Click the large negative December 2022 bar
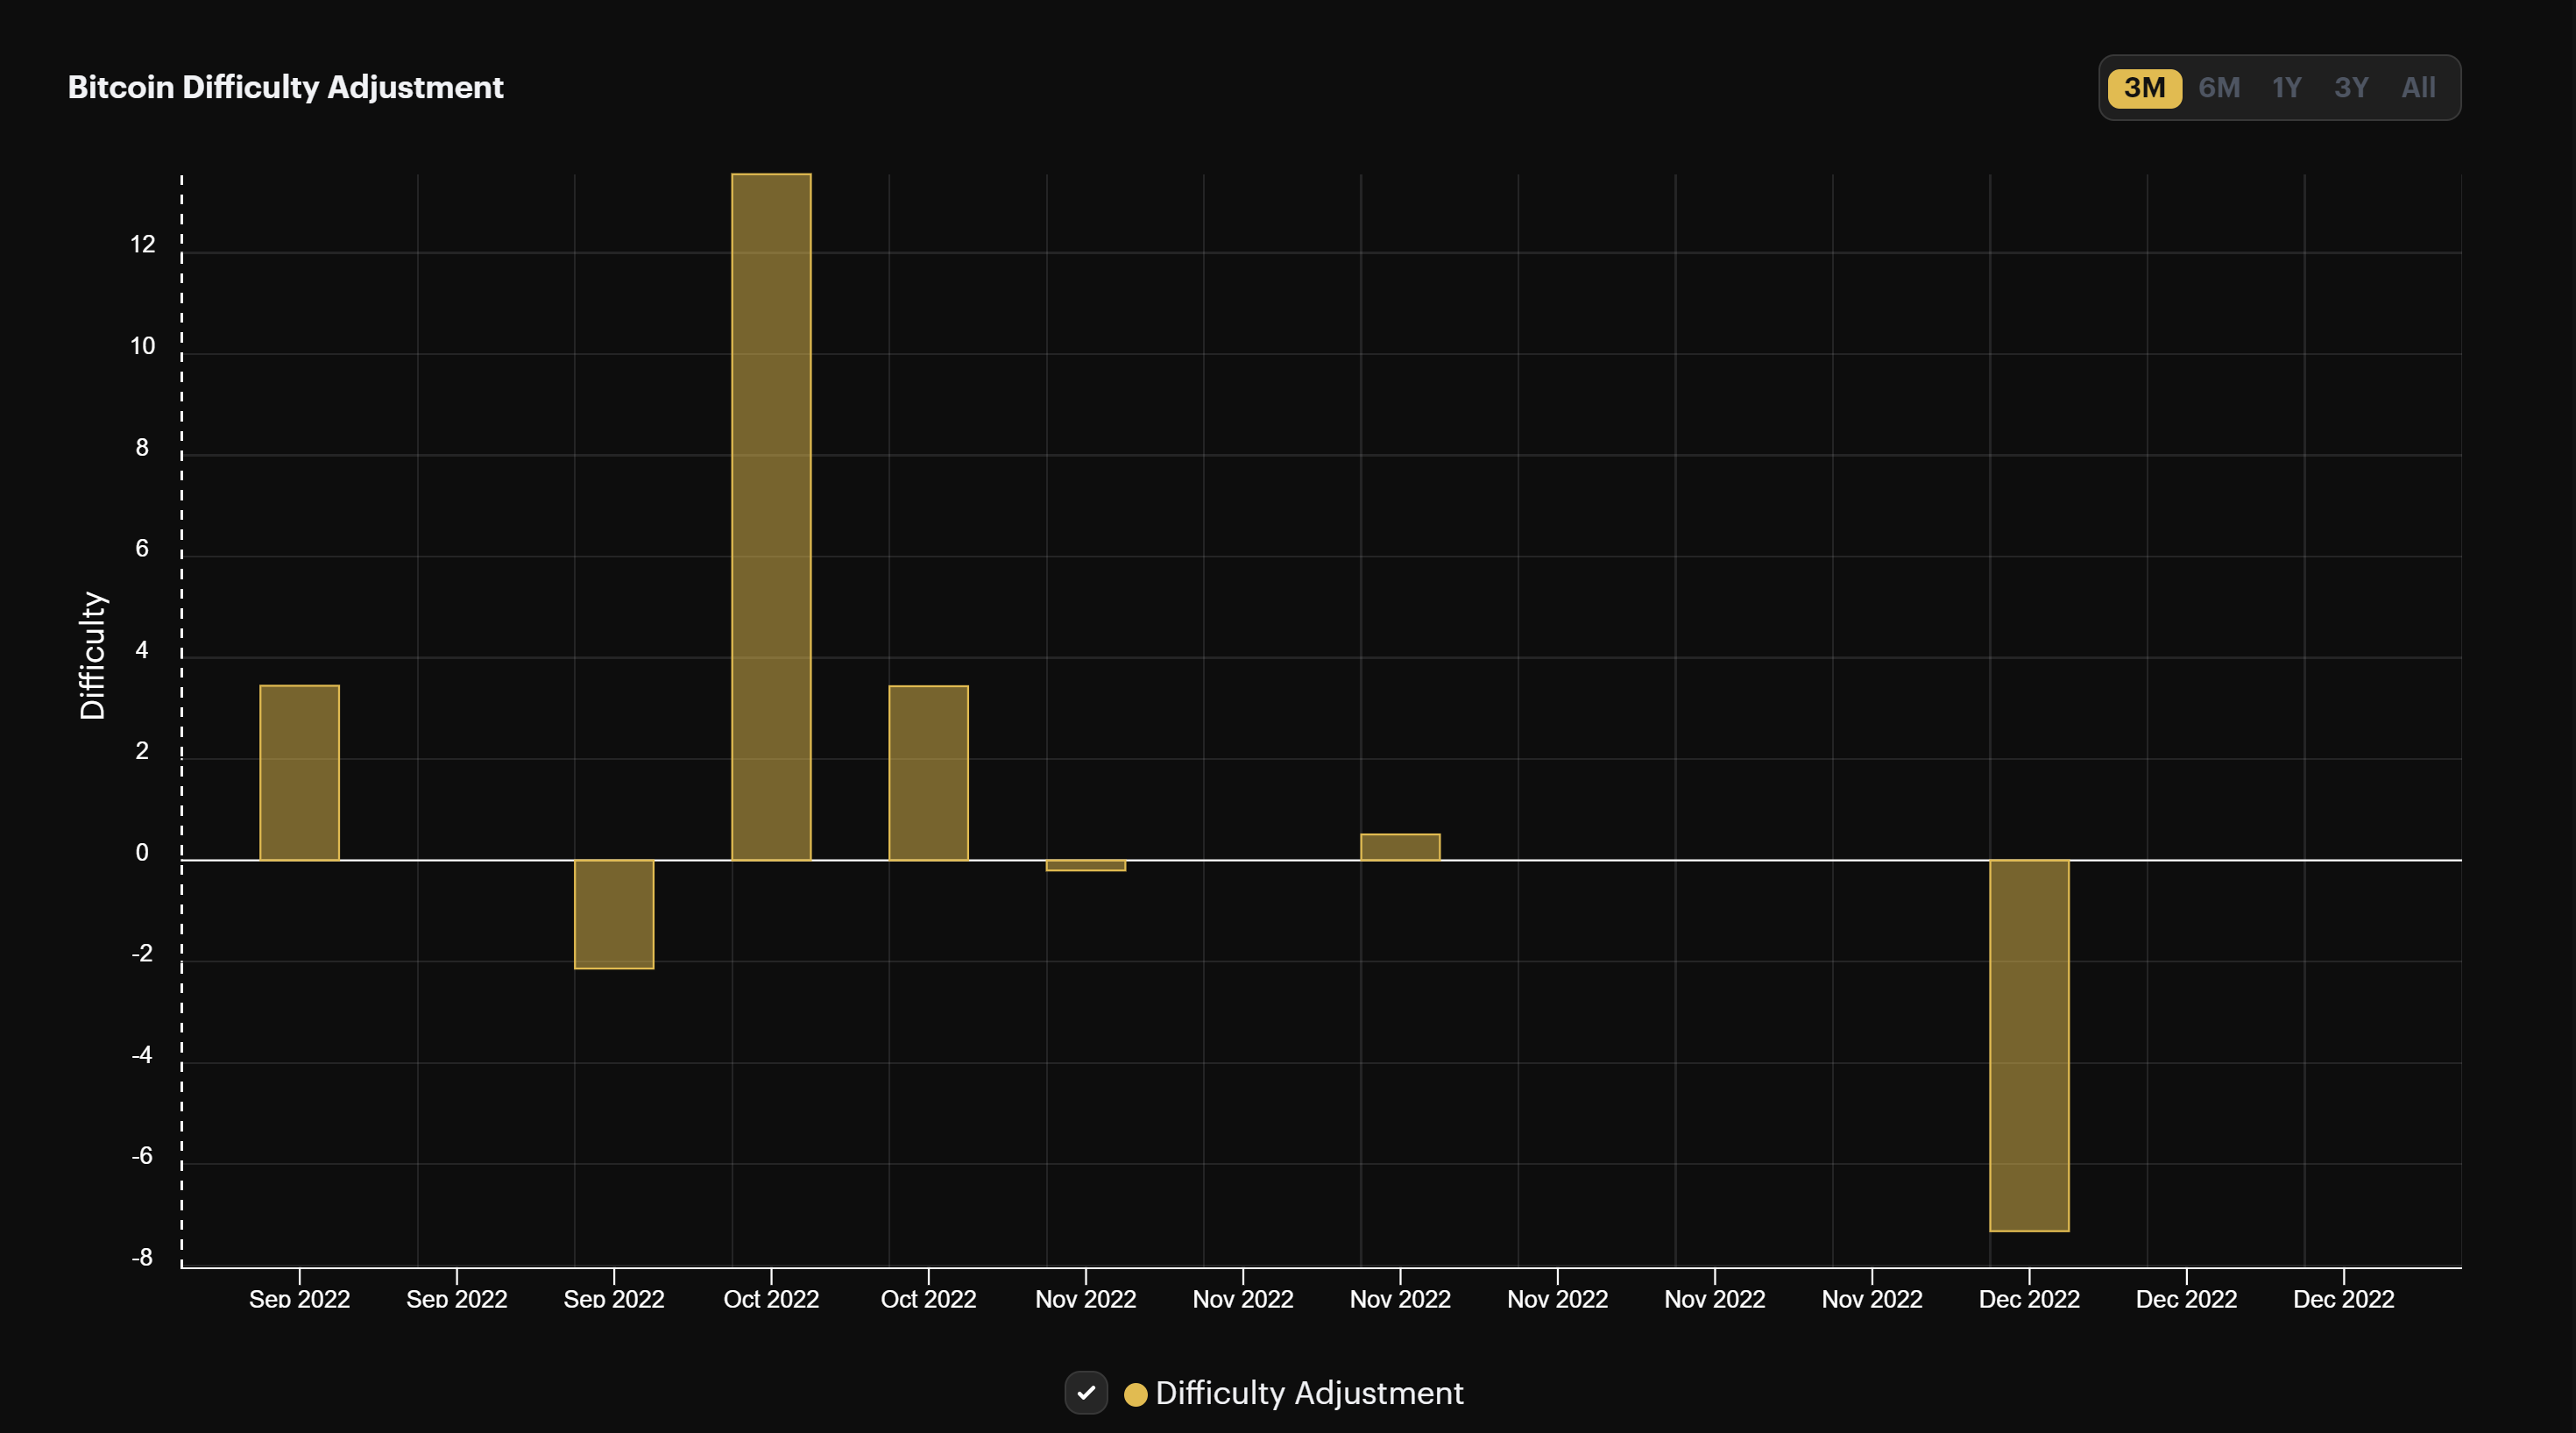 click(x=2029, y=1045)
